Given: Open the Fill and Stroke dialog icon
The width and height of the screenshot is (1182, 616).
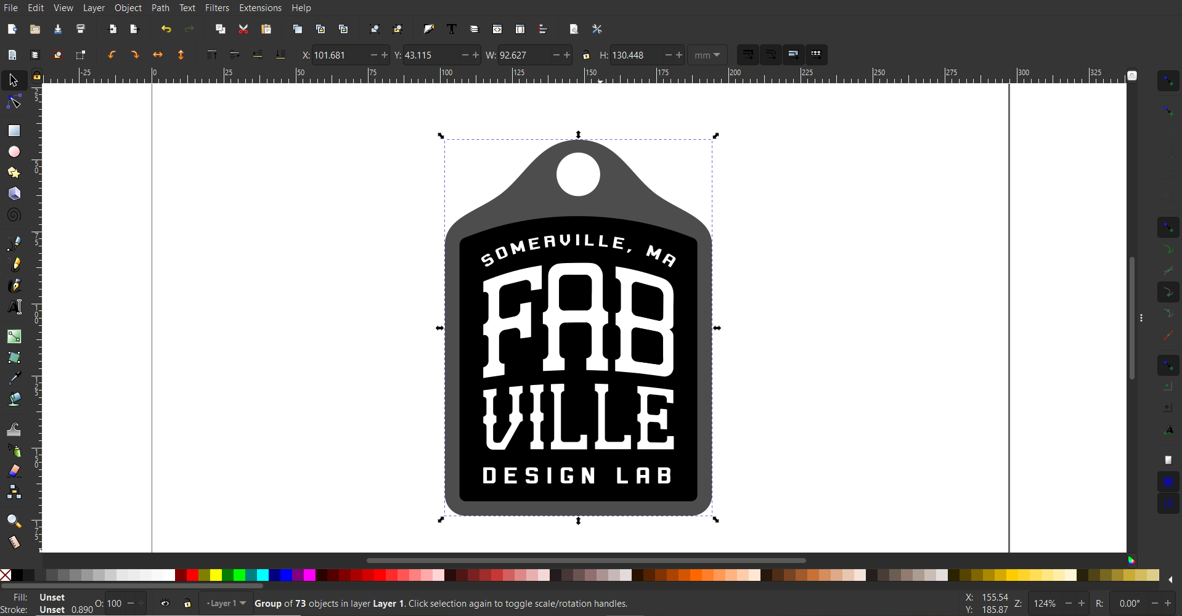Looking at the screenshot, I should click(429, 29).
